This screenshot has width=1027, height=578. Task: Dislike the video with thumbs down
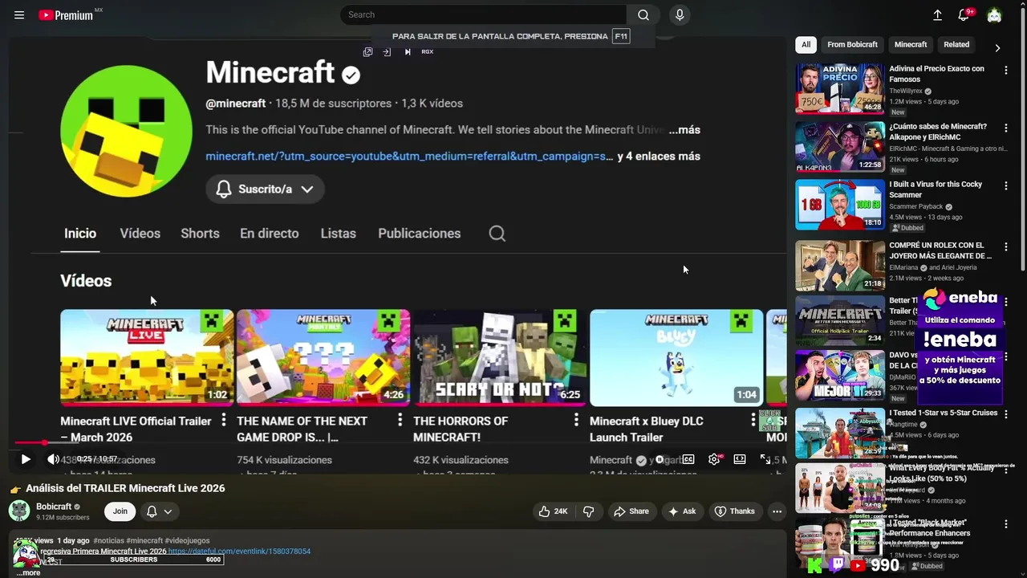click(588, 511)
